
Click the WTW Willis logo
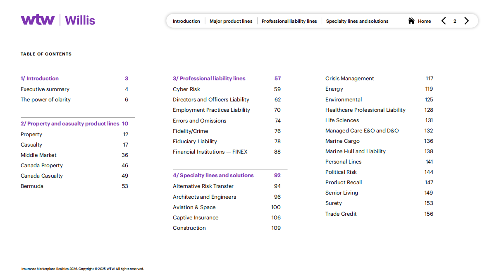tap(58, 20)
